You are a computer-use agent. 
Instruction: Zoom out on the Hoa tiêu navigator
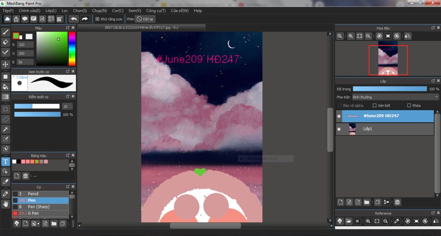(x=368, y=36)
